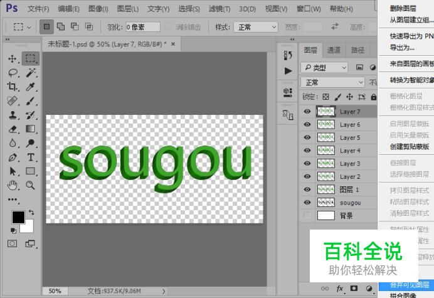Viewport: 434px width, 298px height.
Task: Select the Move tool
Action: point(12,58)
